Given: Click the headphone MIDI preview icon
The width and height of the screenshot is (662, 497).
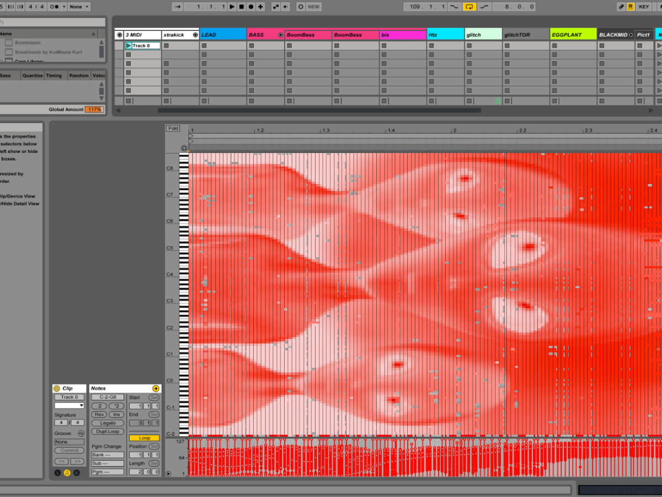Looking at the screenshot, I should coord(184,149).
